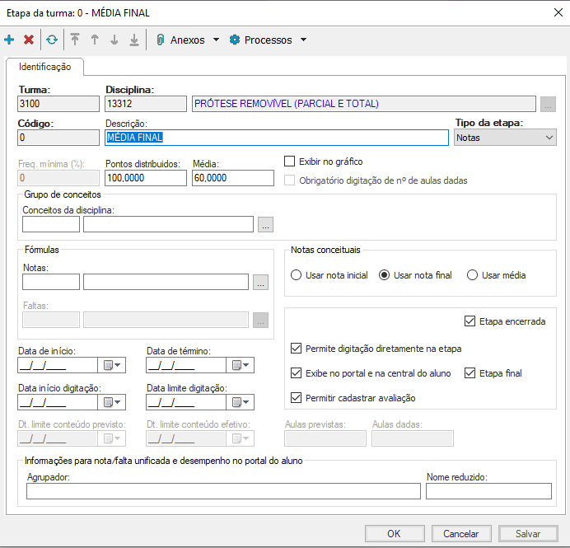Open lookup button beside Conceitos da disciplina
Screen dimensions: 570x548
click(264, 224)
